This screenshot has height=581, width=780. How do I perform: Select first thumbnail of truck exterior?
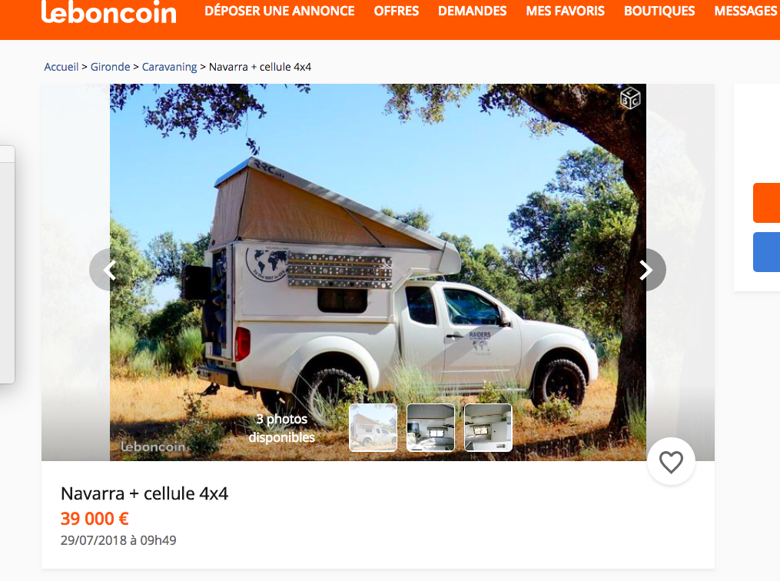pyautogui.click(x=373, y=427)
